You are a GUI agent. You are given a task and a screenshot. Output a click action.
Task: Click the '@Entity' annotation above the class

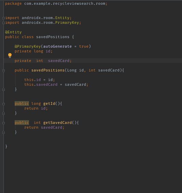click(13, 32)
